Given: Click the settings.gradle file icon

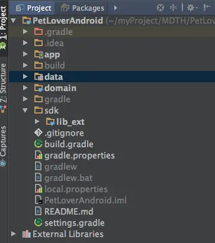Looking at the screenshot, I should [x=38, y=222].
